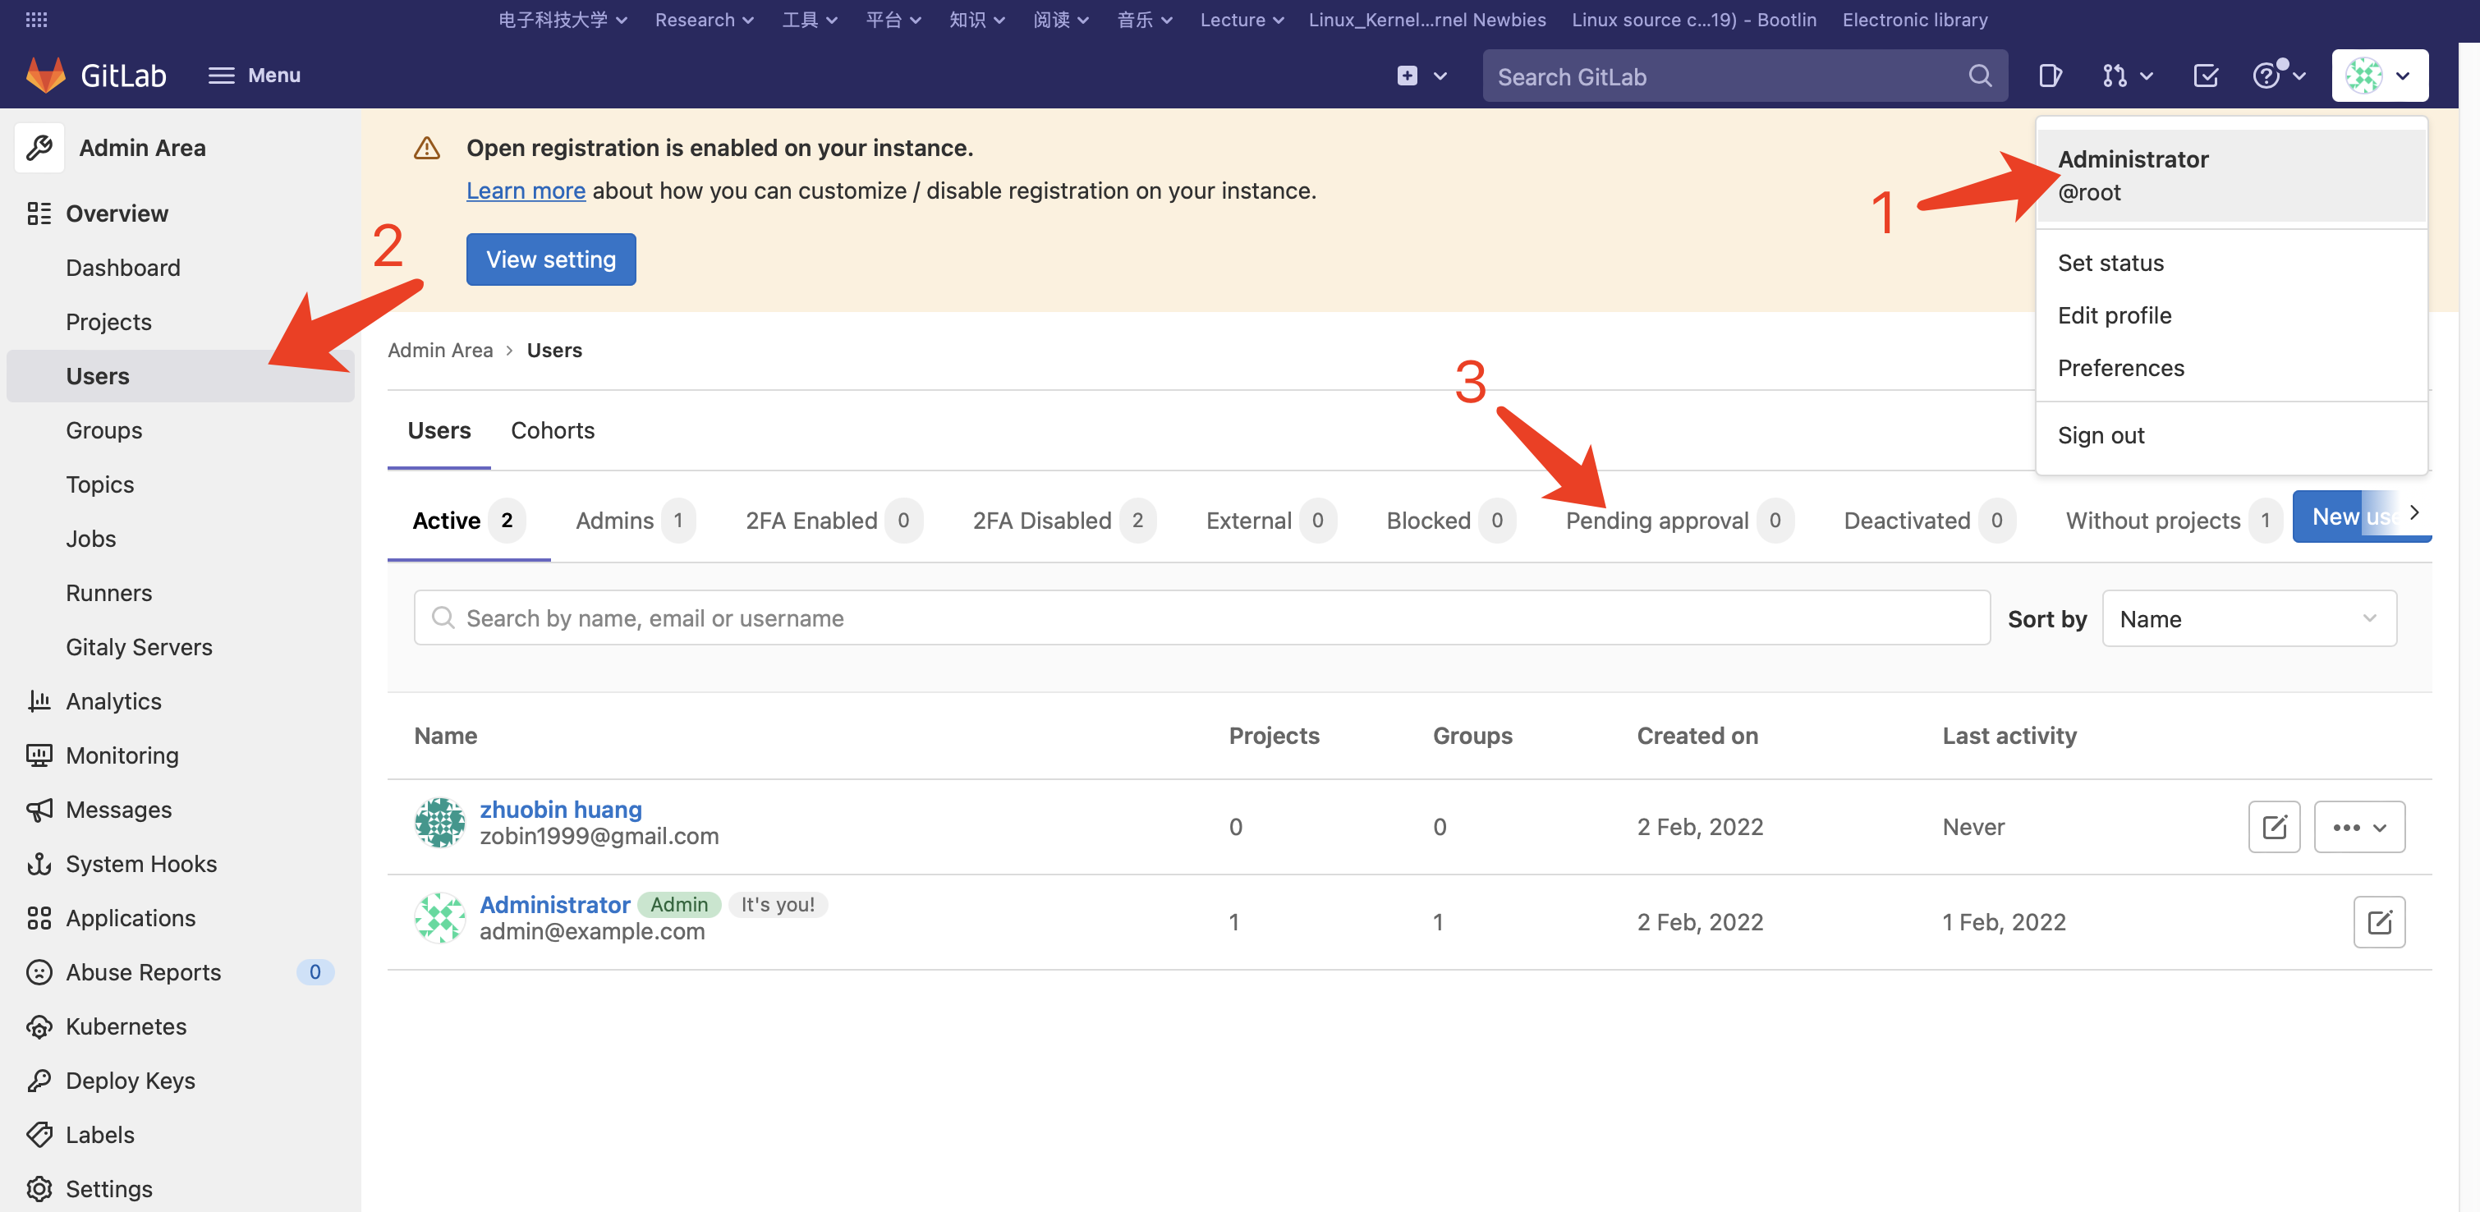Open Projects in the sidebar
Image resolution: width=2480 pixels, height=1212 pixels.
108,322
